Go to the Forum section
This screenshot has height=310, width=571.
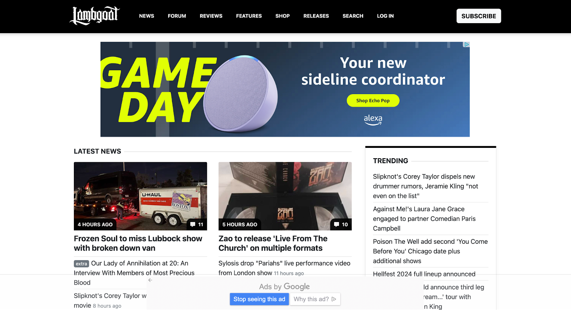[177, 16]
